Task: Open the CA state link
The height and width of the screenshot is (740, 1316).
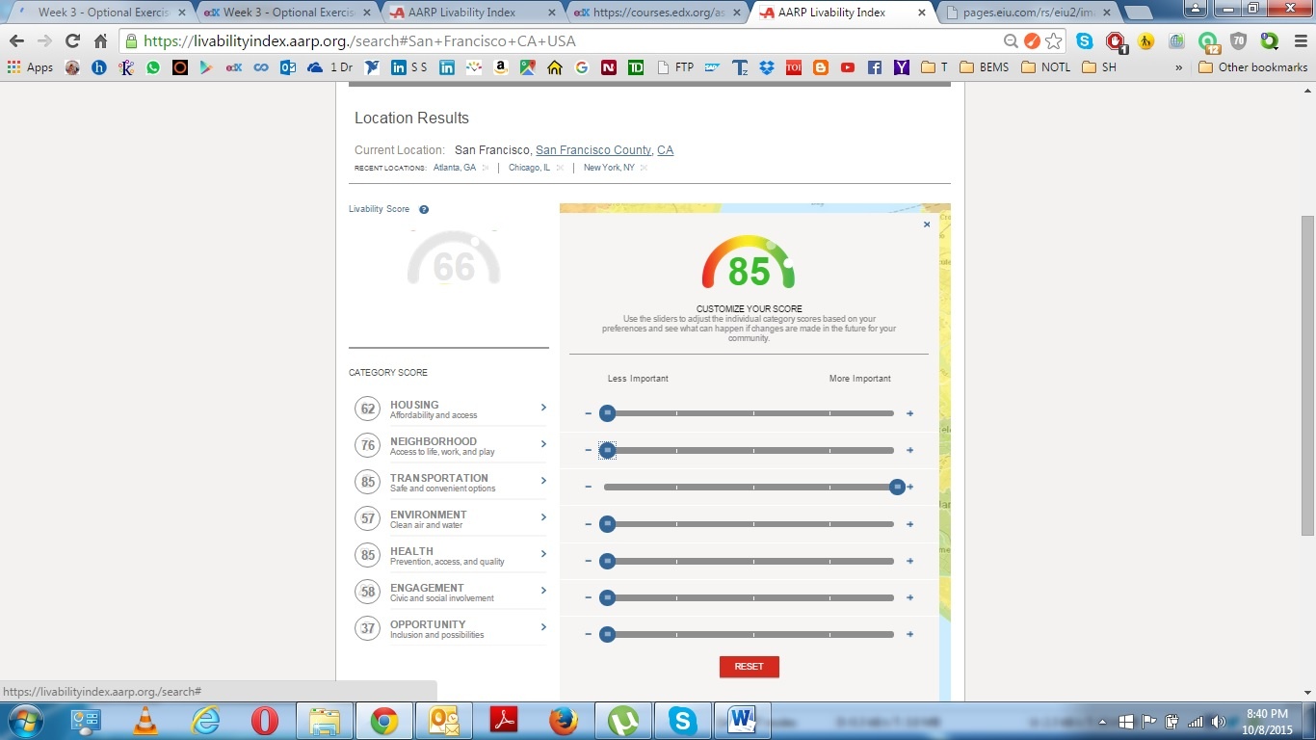Action: tap(665, 150)
